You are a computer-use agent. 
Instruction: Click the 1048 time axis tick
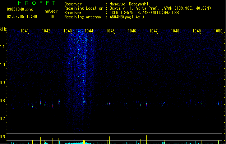click(175, 31)
